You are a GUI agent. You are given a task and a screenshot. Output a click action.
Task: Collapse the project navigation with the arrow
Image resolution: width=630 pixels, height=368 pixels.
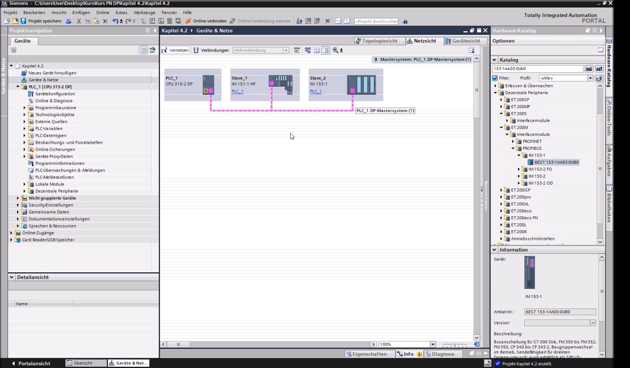click(155, 30)
